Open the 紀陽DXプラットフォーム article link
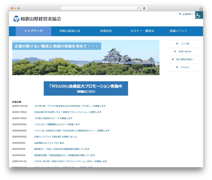The height and width of the screenshot is (180, 212). pyautogui.click(x=68, y=112)
